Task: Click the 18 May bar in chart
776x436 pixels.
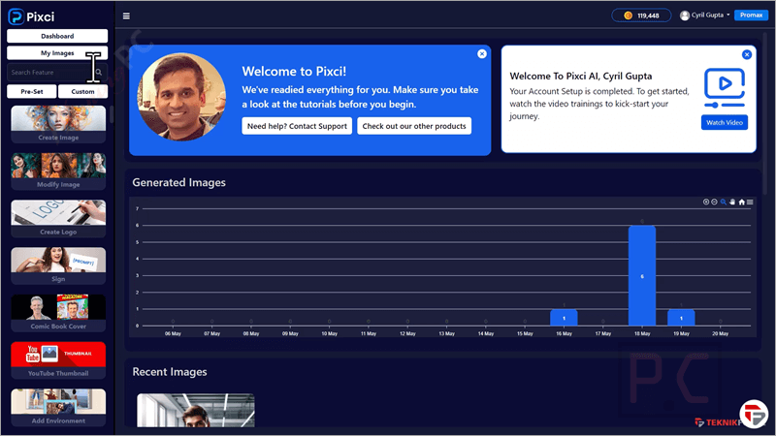Action: (642, 276)
